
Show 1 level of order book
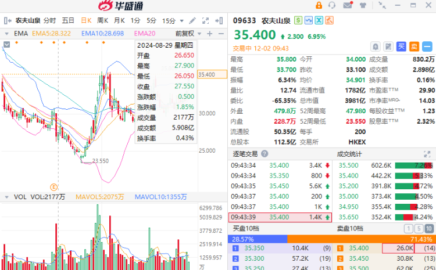[x=408, y=229]
